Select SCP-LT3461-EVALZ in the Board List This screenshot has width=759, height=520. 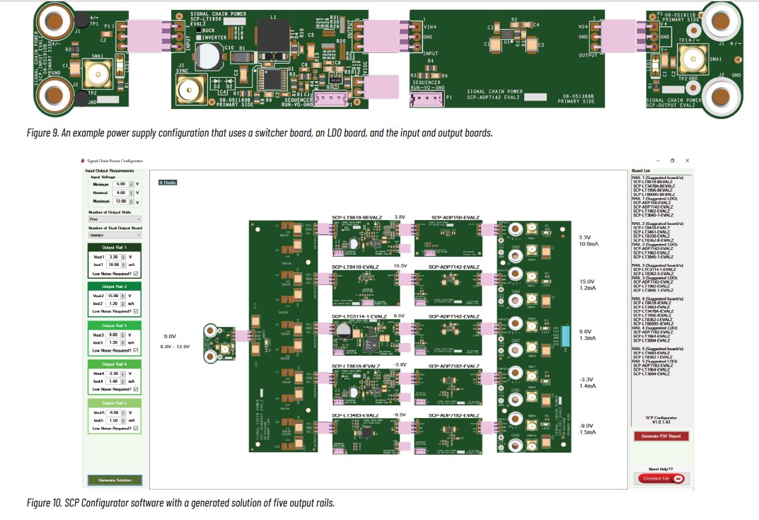click(651, 232)
